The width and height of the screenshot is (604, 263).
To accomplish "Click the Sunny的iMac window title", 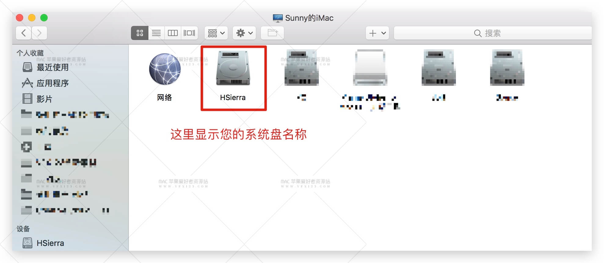I will pyautogui.click(x=309, y=18).
